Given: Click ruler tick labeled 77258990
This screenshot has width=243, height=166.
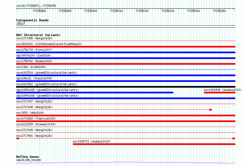Looking at the screenshot, I should (x=65, y=11).
